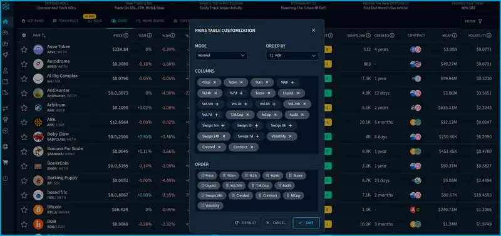This screenshot has height=236, width=501.
Task: Favorite Aave Token with its star
Action: (x=24, y=49)
